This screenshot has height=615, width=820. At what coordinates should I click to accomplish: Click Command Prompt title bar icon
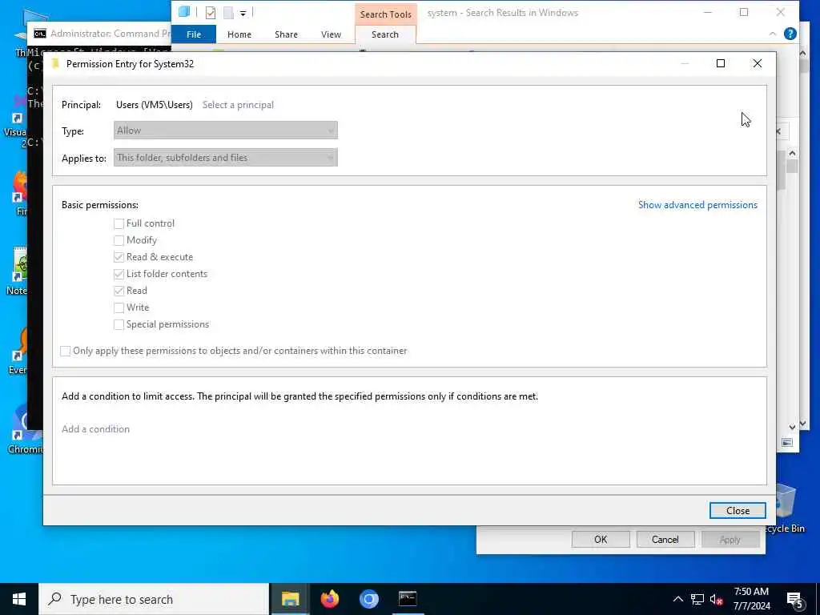tap(40, 34)
